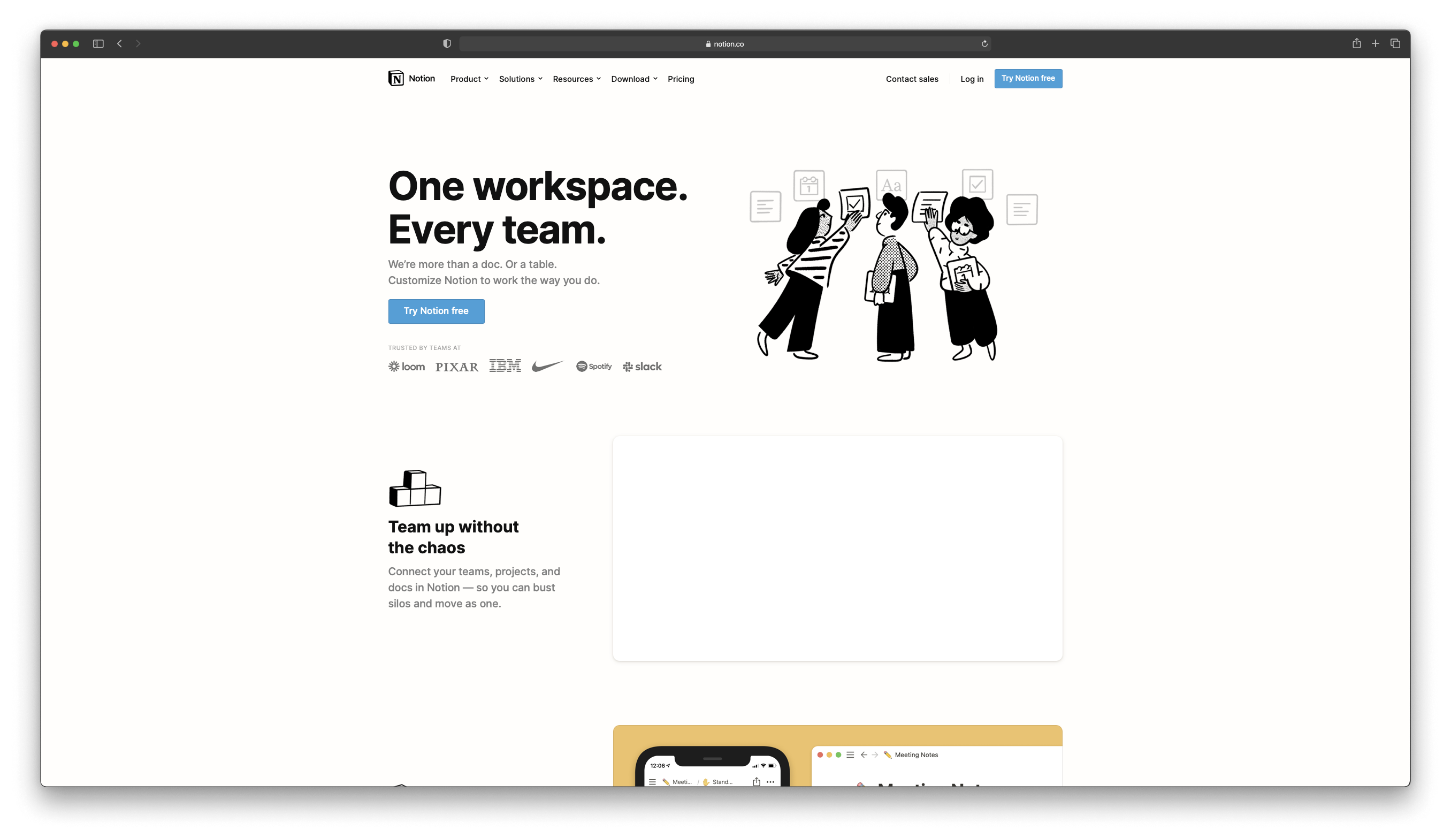Click the yellow Meeting Notes demo card

click(837, 755)
